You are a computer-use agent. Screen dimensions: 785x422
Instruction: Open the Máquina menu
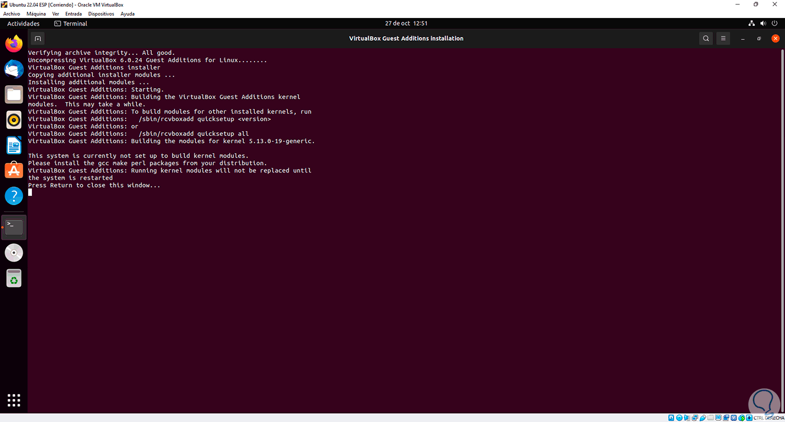tap(36, 13)
